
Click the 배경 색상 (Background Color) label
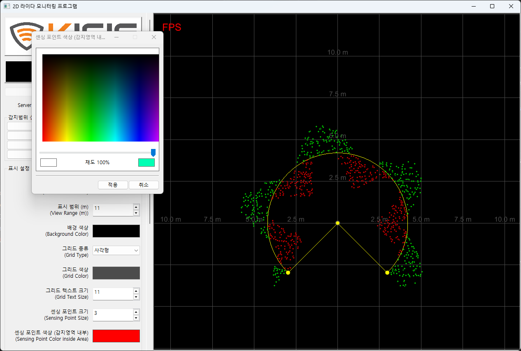pyautogui.click(x=67, y=231)
